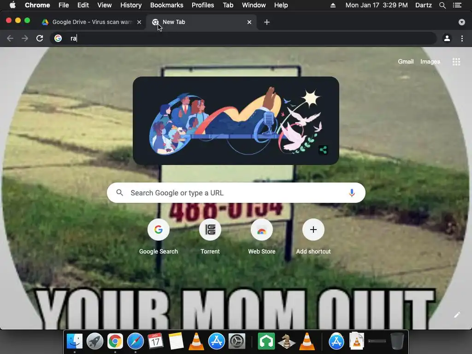Open the File menu
The image size is (472, 354).
64,5
